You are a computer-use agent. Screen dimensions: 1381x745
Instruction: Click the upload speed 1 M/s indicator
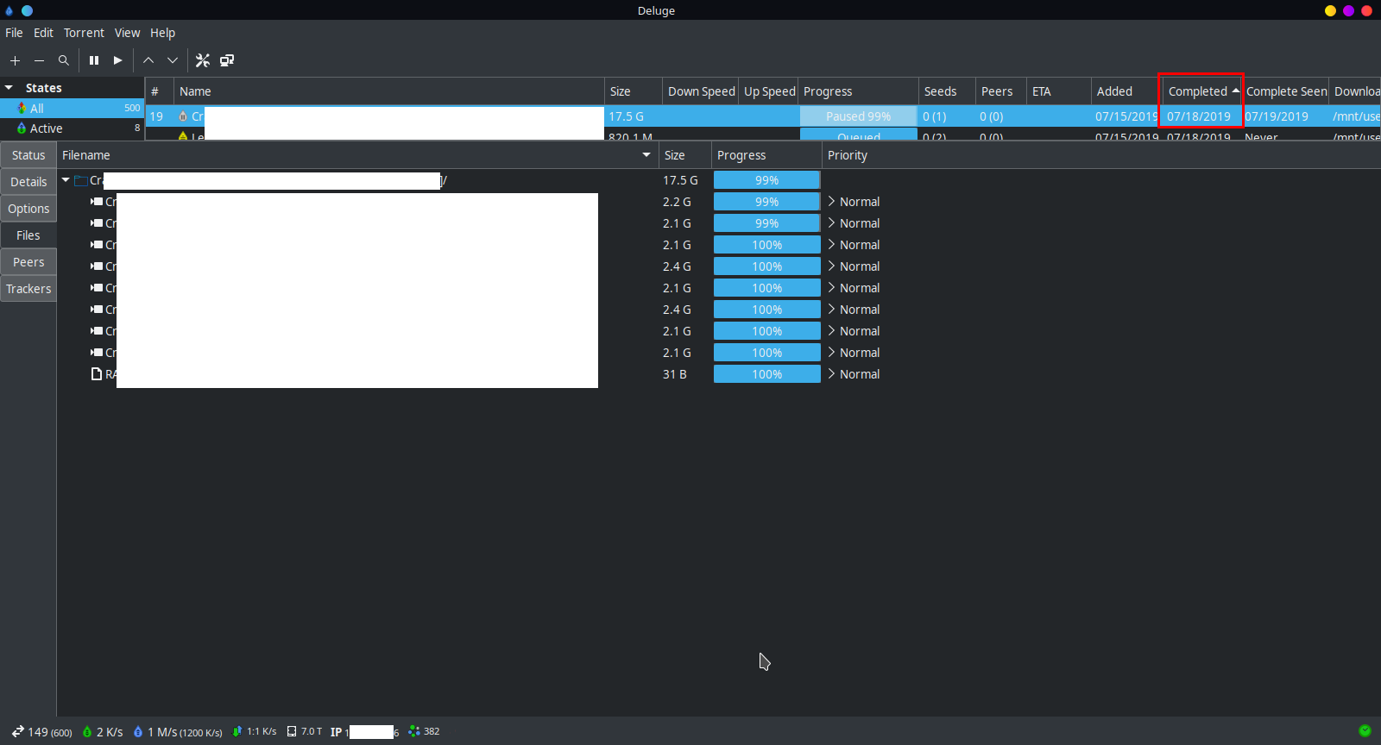pyautogui.click(x=178, y=732)
